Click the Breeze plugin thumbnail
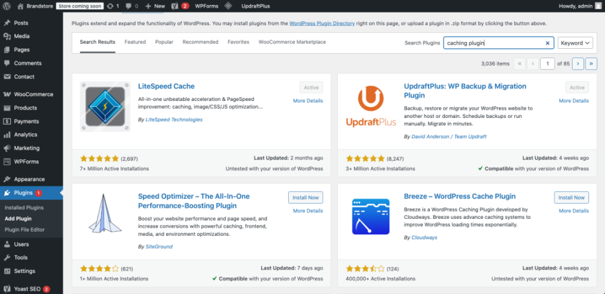The width and height of the screenshot is (605, 294). pyautogui.click(x=371, y=216)
